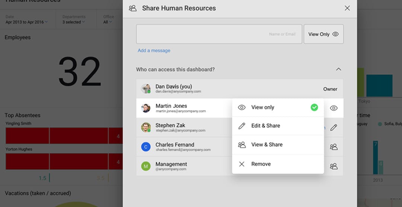This screenshot has height=207, width=402.
Task: Click Martin Jones profile avatar
Action: click(146, 108)
